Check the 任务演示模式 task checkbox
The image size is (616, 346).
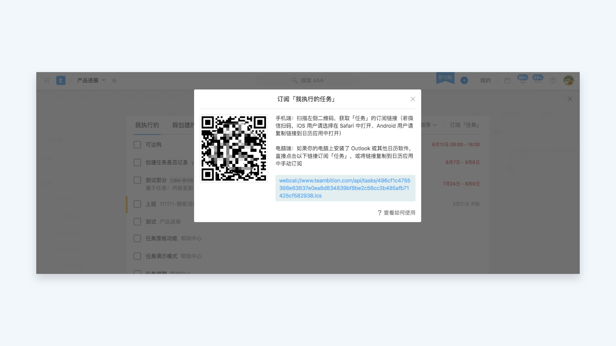tap(137, 256)
